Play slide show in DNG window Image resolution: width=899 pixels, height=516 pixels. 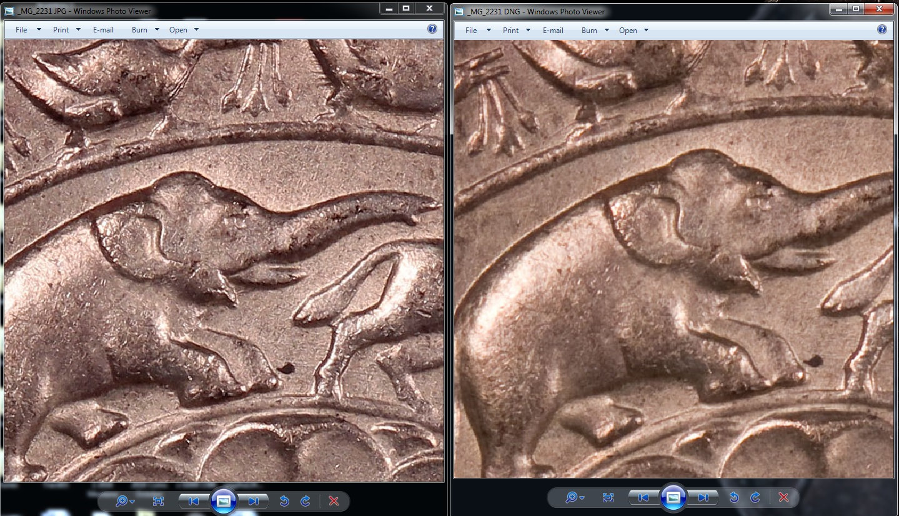pos(673,497)
